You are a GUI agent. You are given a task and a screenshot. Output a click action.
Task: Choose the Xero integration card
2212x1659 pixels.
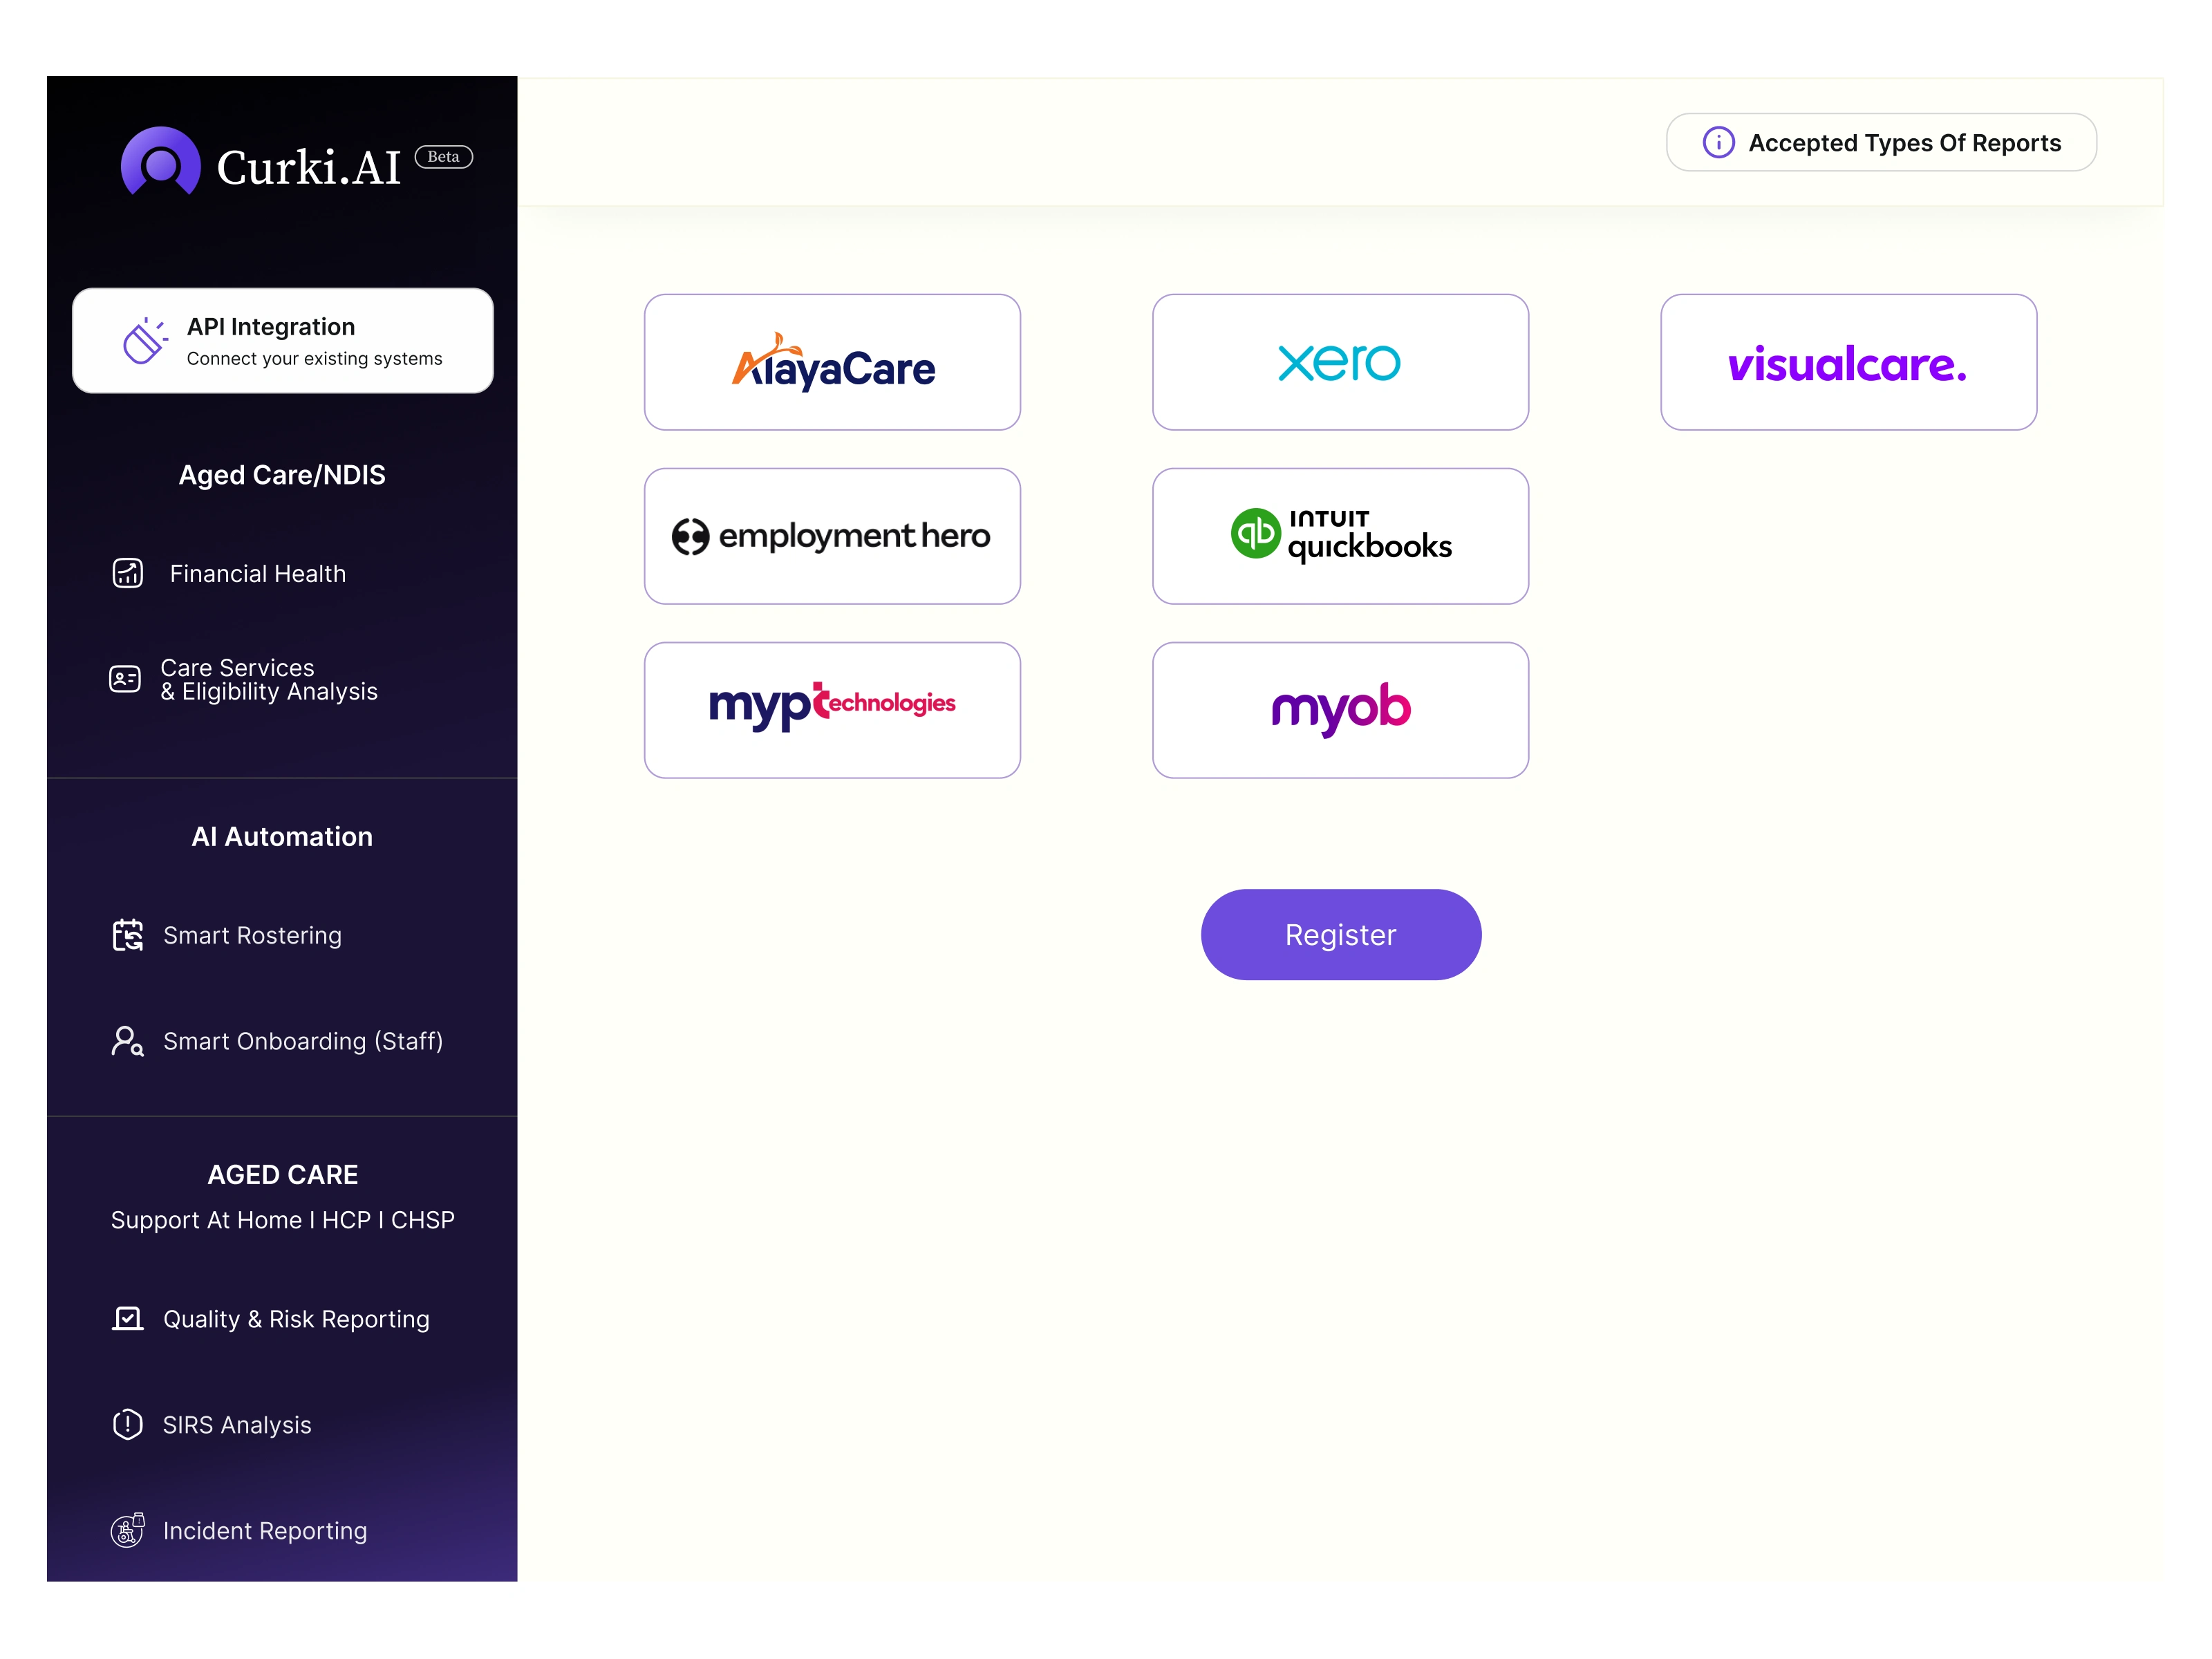coord(1340,362)
